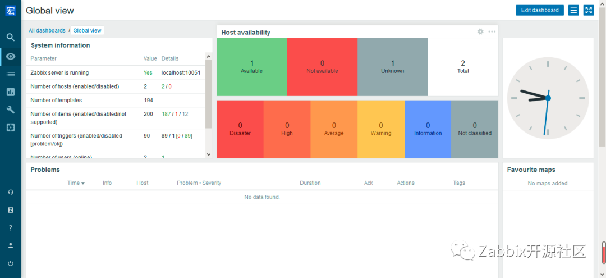Open Host availability widget gear settings
Viewport: 606px width, 278px height.
click(480, 31)
